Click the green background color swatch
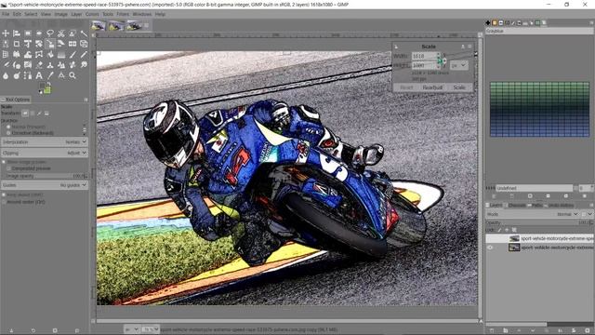Image resolution: width=595 pixels, height=335 pixels. (47, 90)
